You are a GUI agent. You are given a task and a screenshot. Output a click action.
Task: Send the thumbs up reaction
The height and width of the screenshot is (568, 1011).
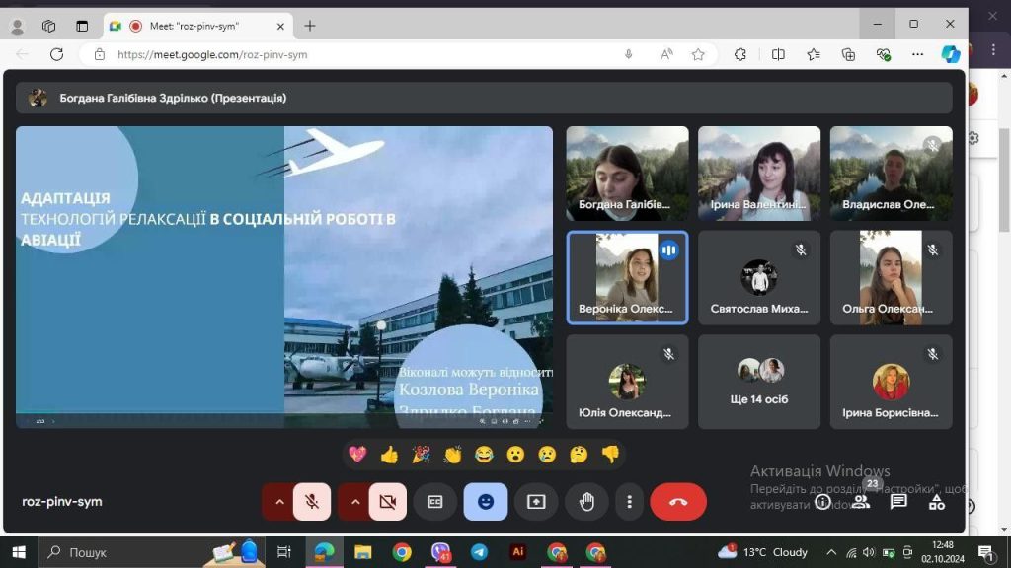pos(389,455)
